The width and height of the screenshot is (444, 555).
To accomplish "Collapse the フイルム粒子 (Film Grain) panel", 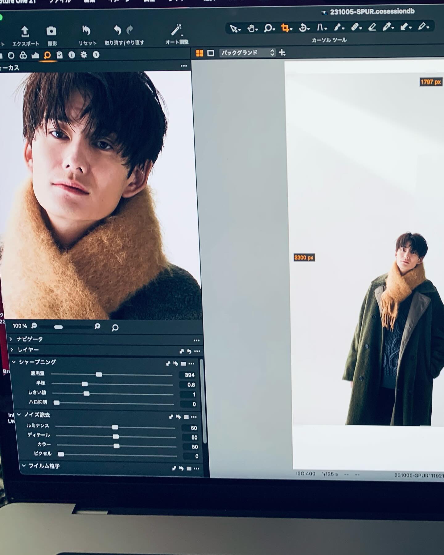I will [x=24, y=466].
